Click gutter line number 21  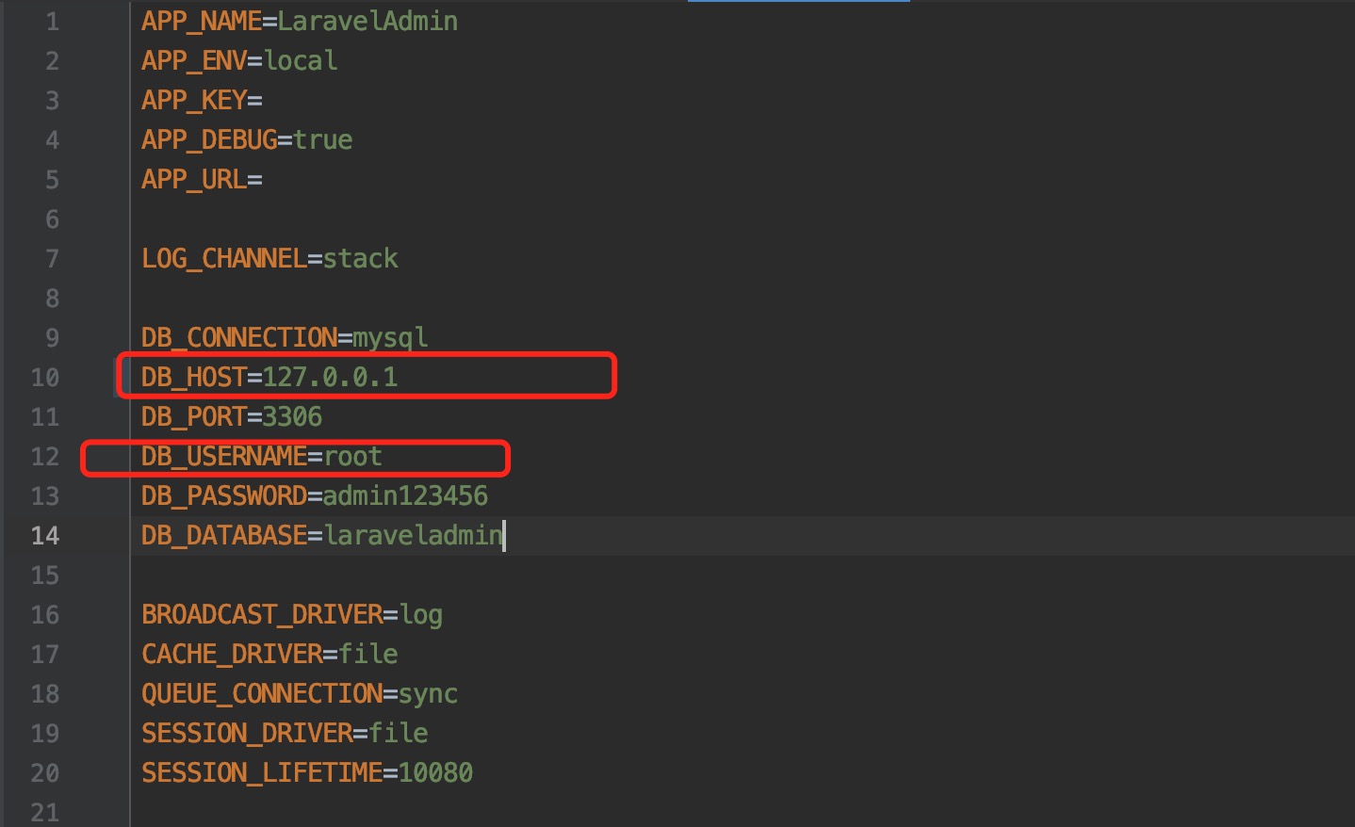pyautogui.click(x=45, y=813)
